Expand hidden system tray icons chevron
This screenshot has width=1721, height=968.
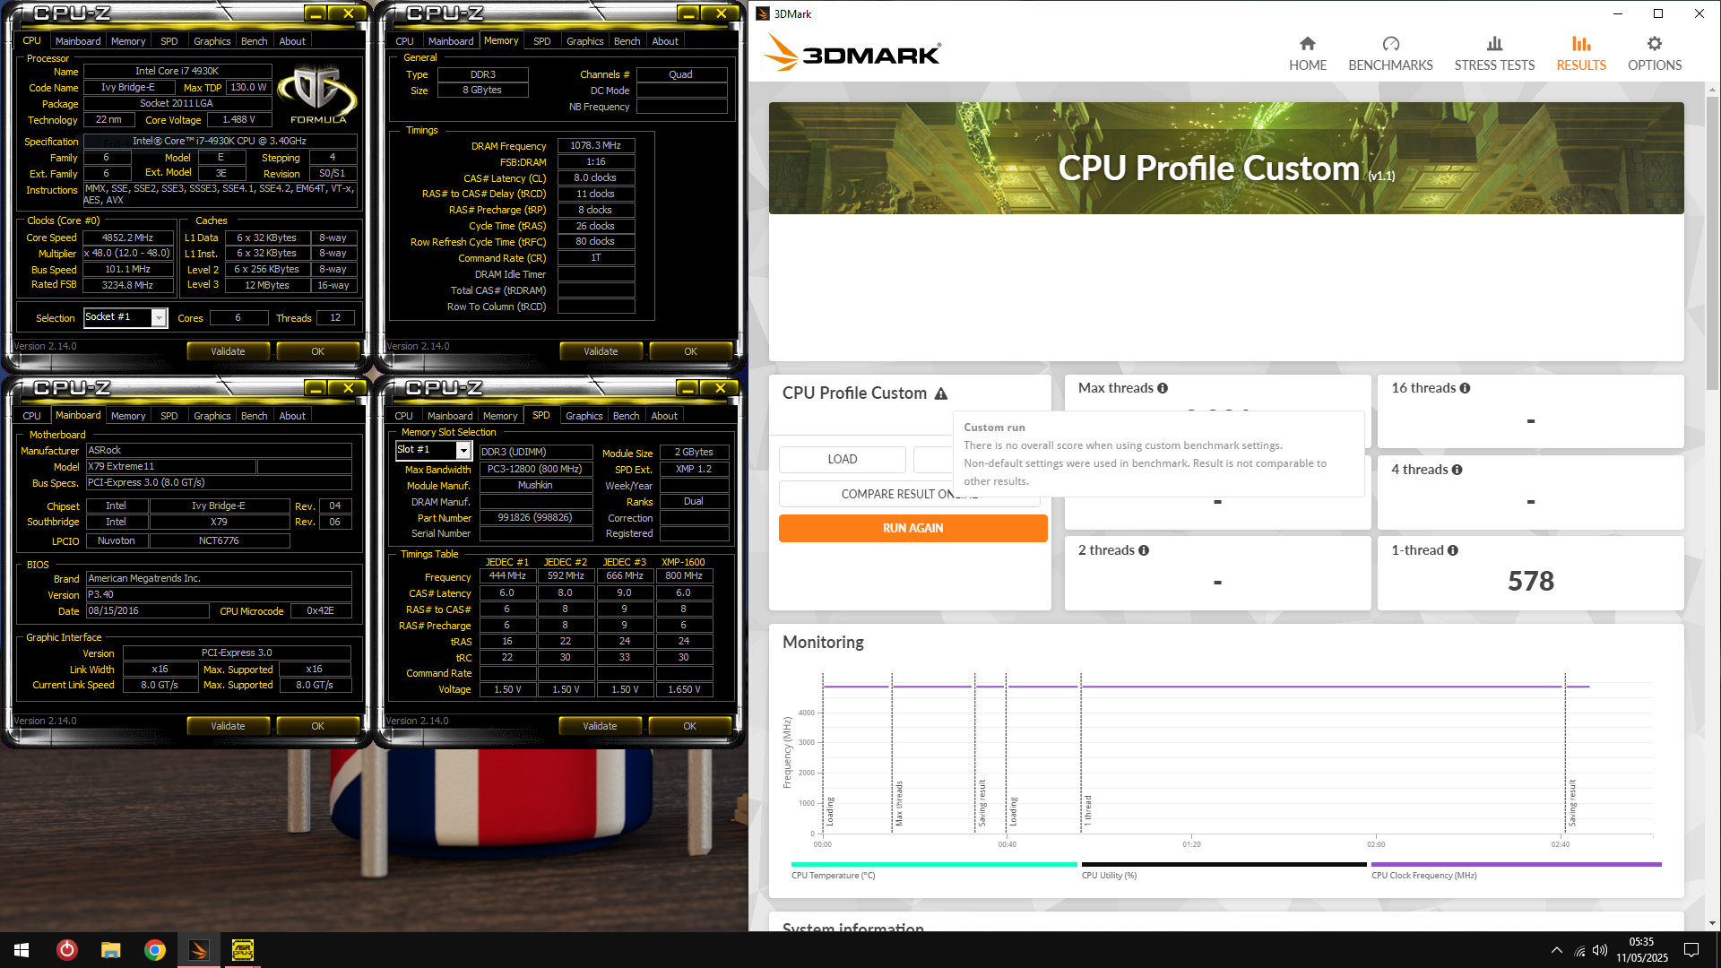[x=1556, y=950]
